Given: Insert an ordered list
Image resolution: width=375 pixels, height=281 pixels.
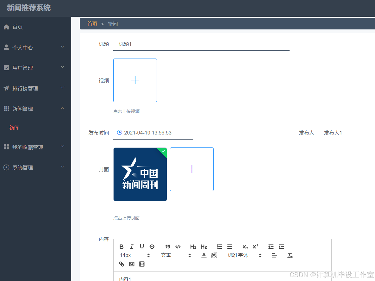Looking at the screenshot, I should pos(219,247).
